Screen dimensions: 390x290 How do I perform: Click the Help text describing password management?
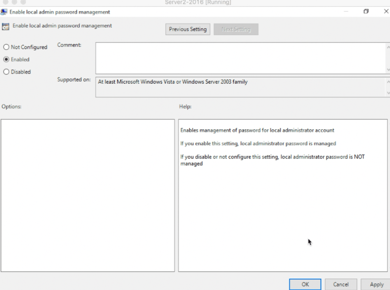(x=257, y=130)
